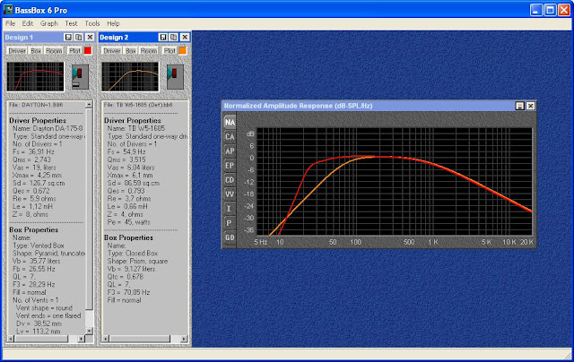Viewport: 574px width, 362px height.
Task: Click the Driver button in Design 1
Action: tap(17, 51)
